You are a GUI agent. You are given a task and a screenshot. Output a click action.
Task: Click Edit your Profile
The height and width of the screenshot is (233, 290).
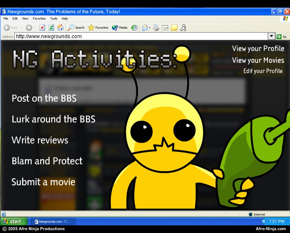coord(263,71)
